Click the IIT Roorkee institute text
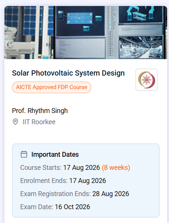The height and width of the screenshot is (223, 169). coord(39,122)
